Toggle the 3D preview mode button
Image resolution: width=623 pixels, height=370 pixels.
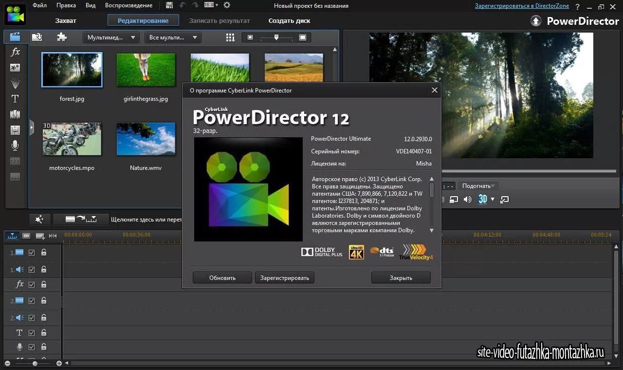point(482,199)
